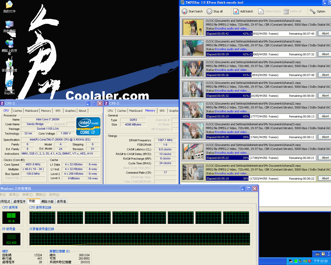Click the shana19.mpg encoding progress bar

[261, 54]
